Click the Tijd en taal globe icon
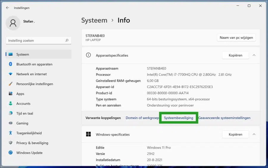Viewport: 268px width, 168px height. coord(11,113)
